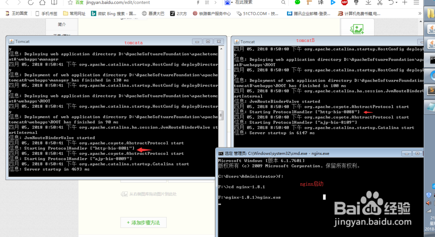Click the green add-image icon on page
Viewport: 435px width, 237px height.
click(x=357, y=29)
